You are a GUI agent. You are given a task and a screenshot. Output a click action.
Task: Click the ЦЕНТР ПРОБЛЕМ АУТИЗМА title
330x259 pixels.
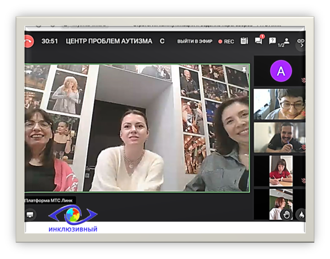point(109,41)
